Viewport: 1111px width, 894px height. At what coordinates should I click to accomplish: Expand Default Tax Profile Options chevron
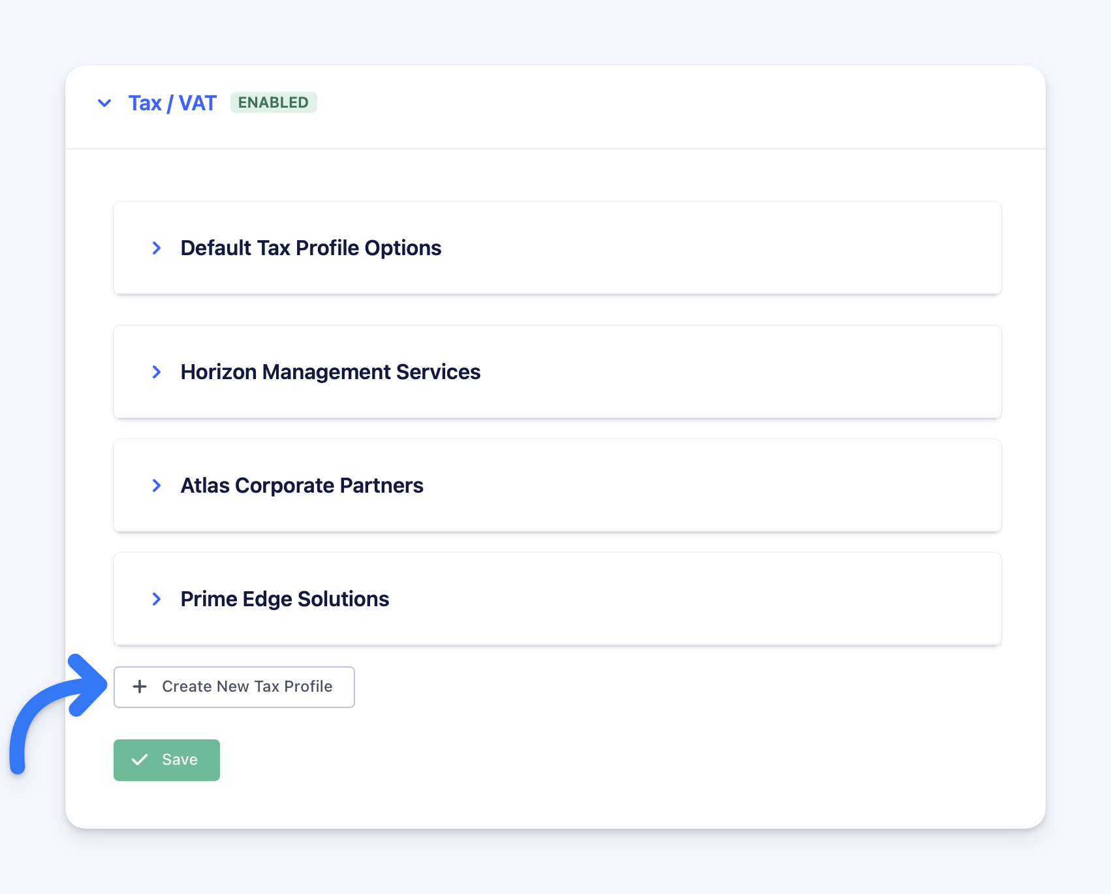tap(157, 248)
